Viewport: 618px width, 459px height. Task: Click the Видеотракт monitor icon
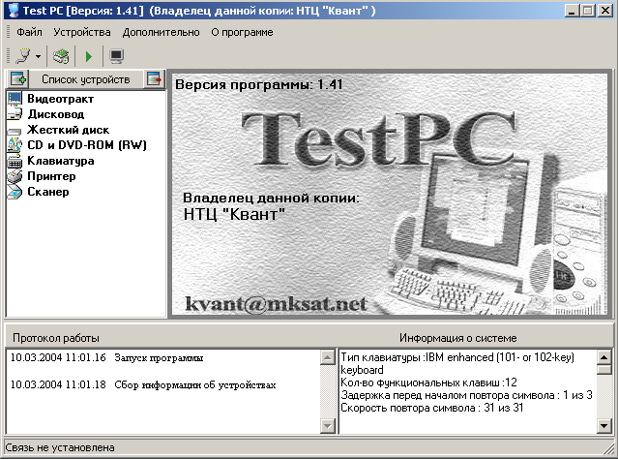[15, 99]
